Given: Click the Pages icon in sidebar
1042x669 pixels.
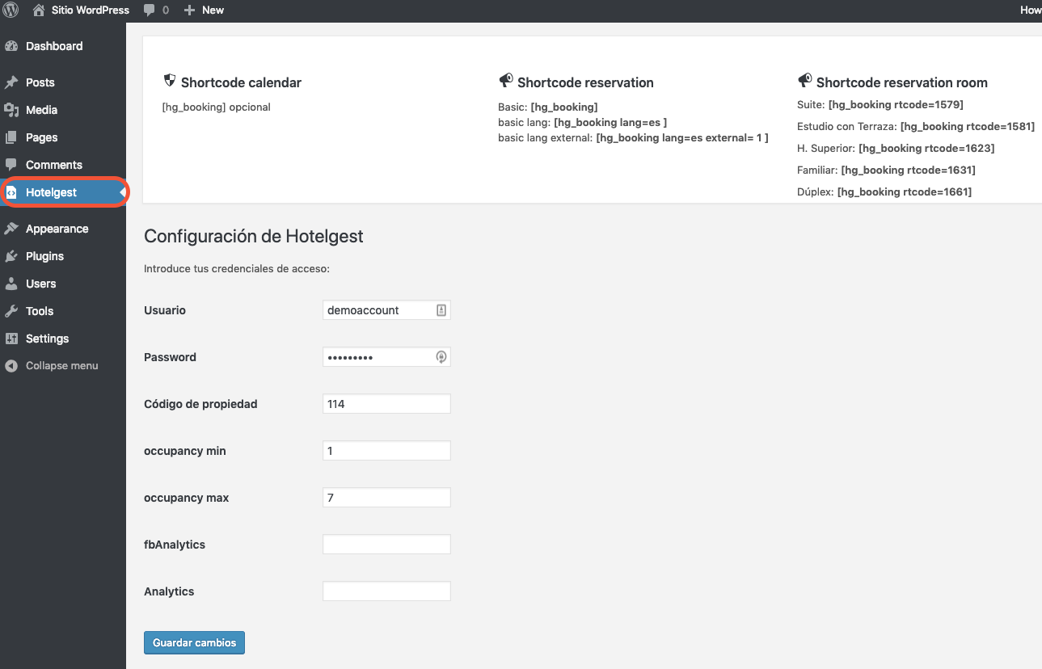Looking at the screenshot, I should click(11, 137).
